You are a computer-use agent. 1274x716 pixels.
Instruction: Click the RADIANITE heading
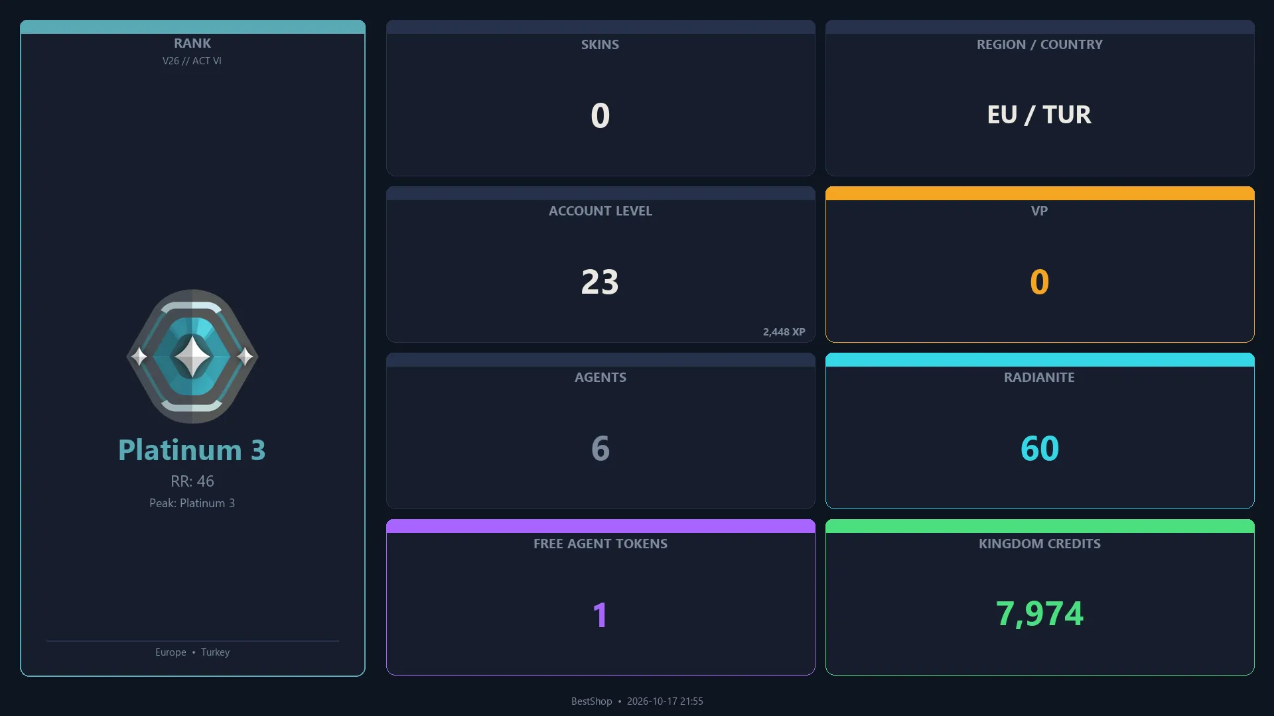[1040, 377]
